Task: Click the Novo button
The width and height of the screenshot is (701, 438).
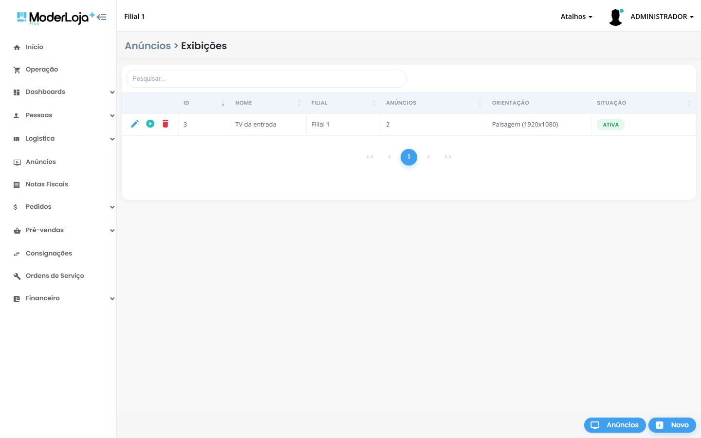Action: pyautogui.click(x=672, y=425)
